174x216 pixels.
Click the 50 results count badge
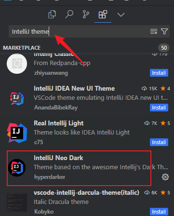[164, 48]
